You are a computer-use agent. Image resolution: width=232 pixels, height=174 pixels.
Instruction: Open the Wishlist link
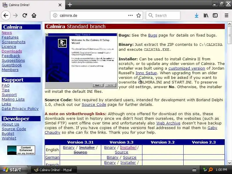pyautogui.click(x=9, y=138)
